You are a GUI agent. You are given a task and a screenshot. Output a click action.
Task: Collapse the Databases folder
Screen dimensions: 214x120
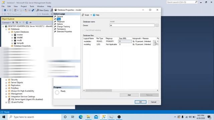pos(6,29)
